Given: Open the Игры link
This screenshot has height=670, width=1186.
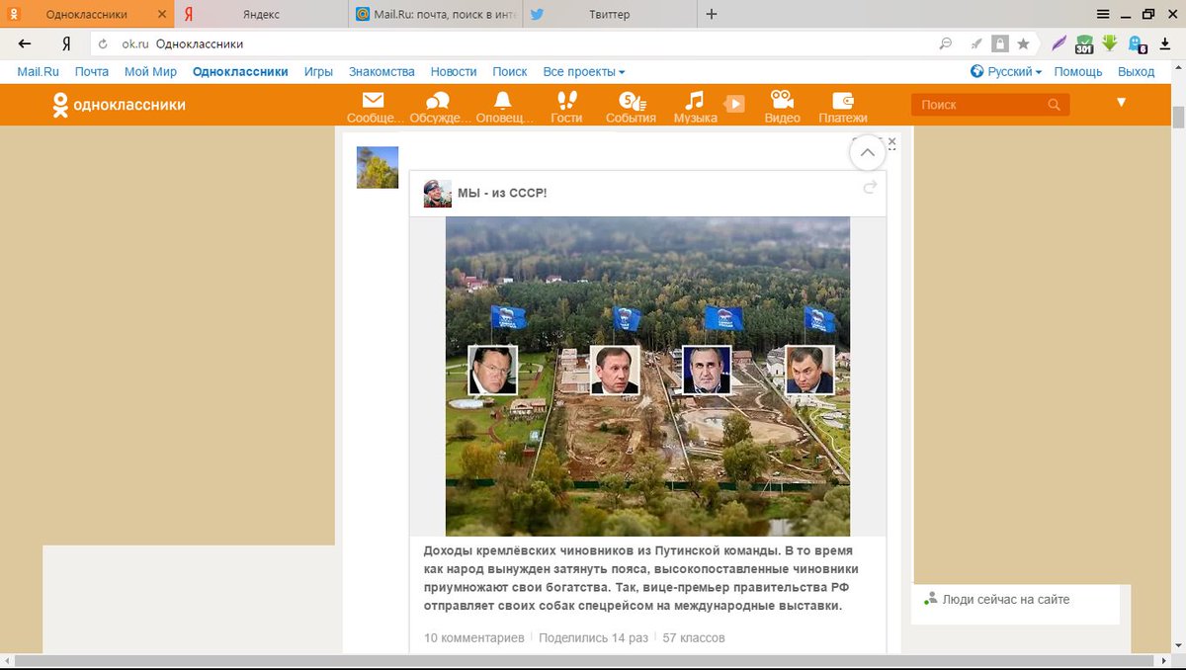Looking at the screenshot, I should tap(318, 71).
